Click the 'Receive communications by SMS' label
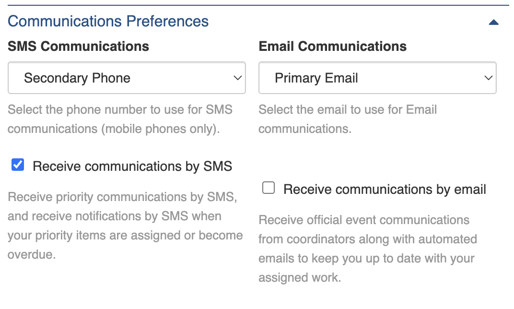The height and width of the screenshot is (309, 514). 132,166
